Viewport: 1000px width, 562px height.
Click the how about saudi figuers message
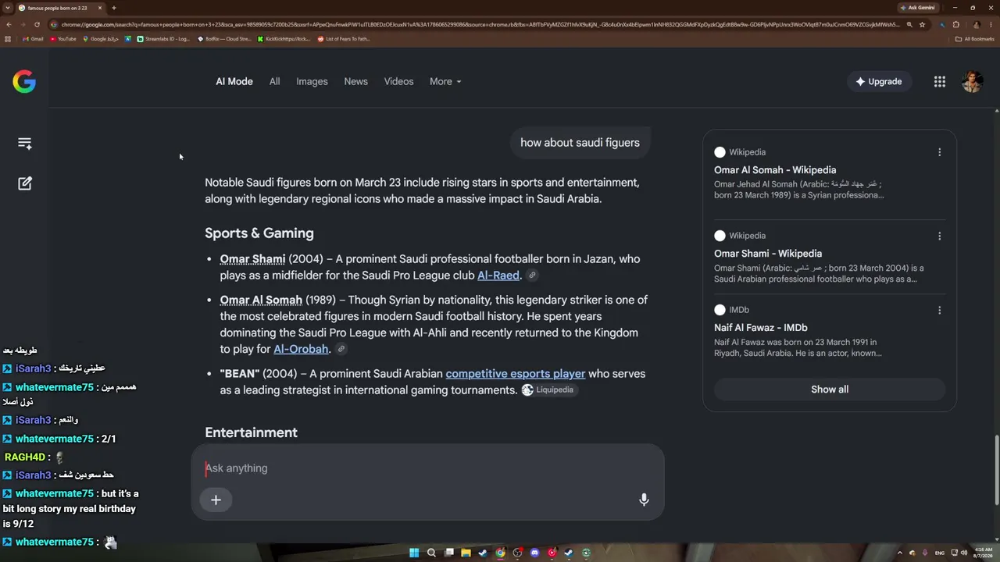580,143
